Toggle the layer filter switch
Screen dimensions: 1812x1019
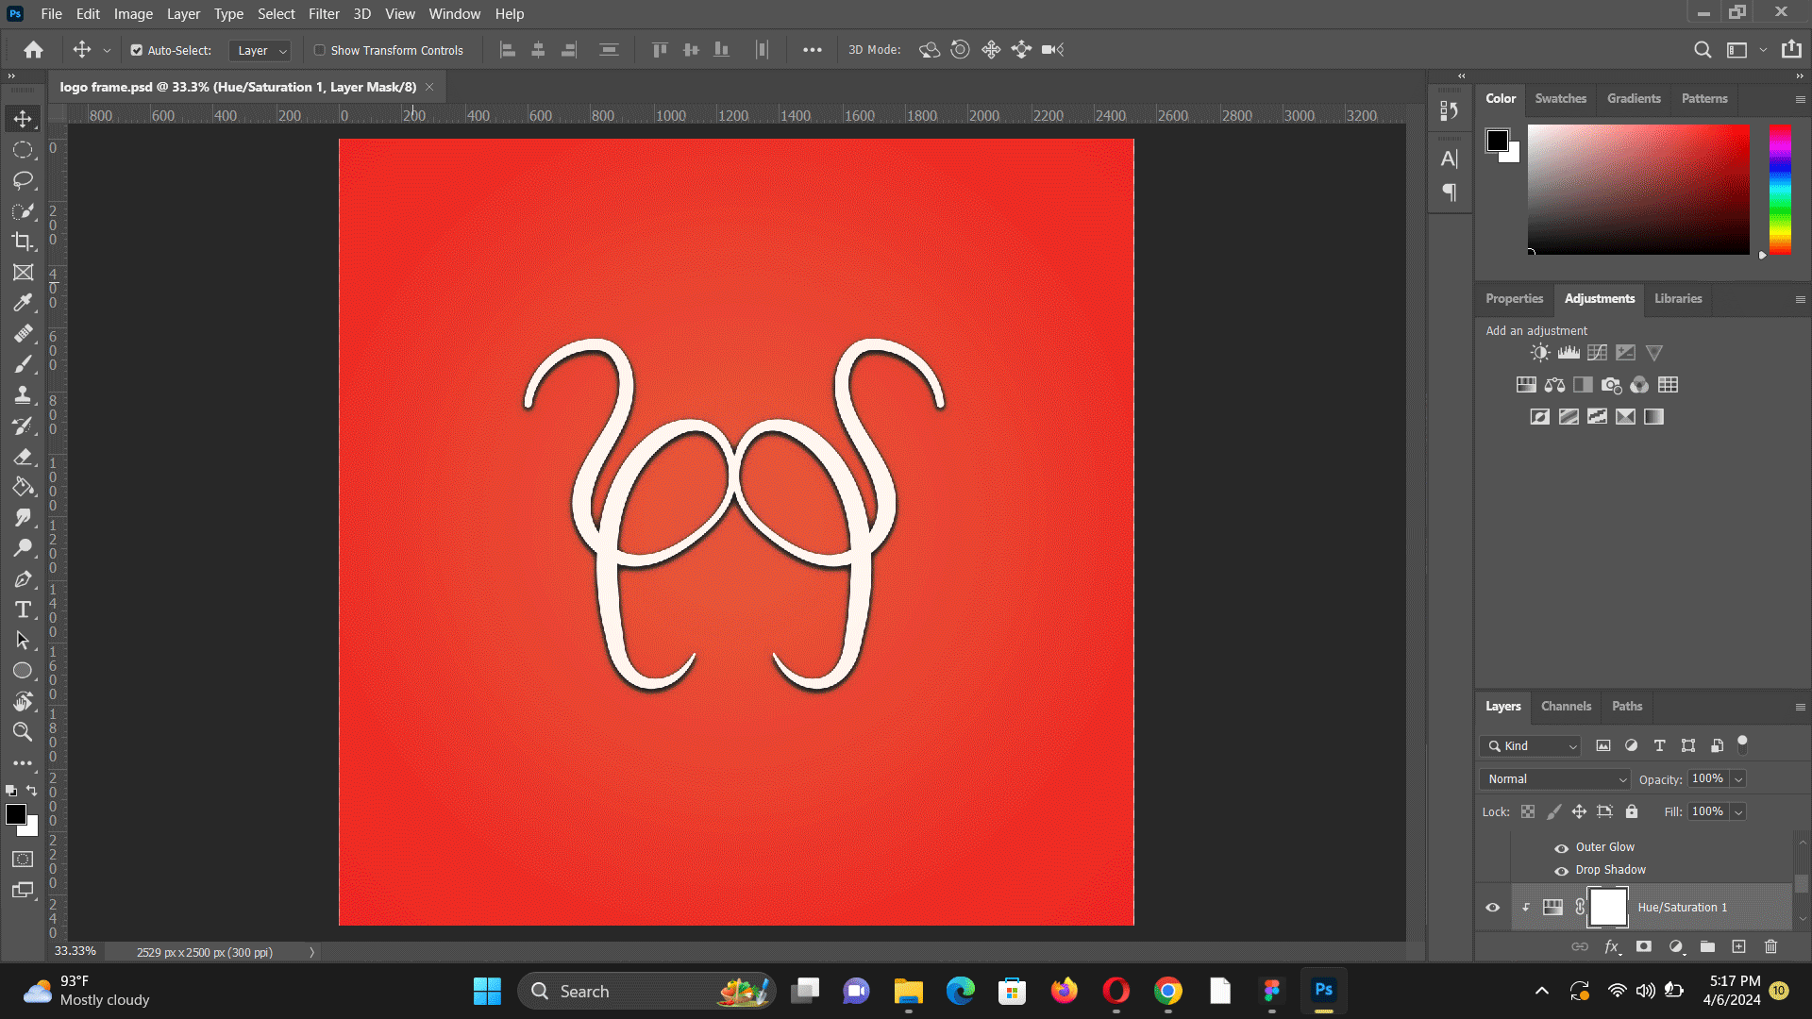coord(1743,744)
